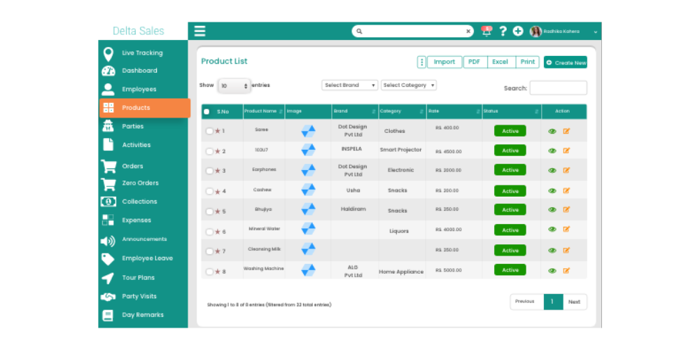Click the Previous page button
700x350 pixels.
(x=527, y=302)
